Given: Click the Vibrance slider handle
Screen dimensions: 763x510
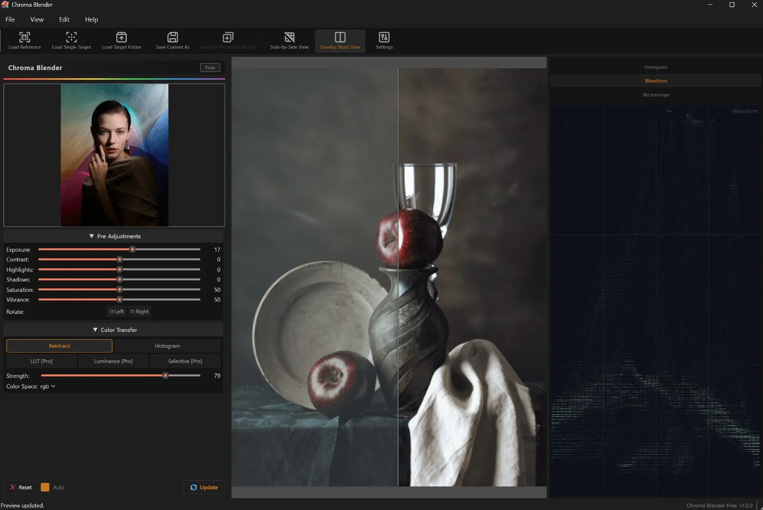Looking at the screenshot, I should tap(120, 300).
